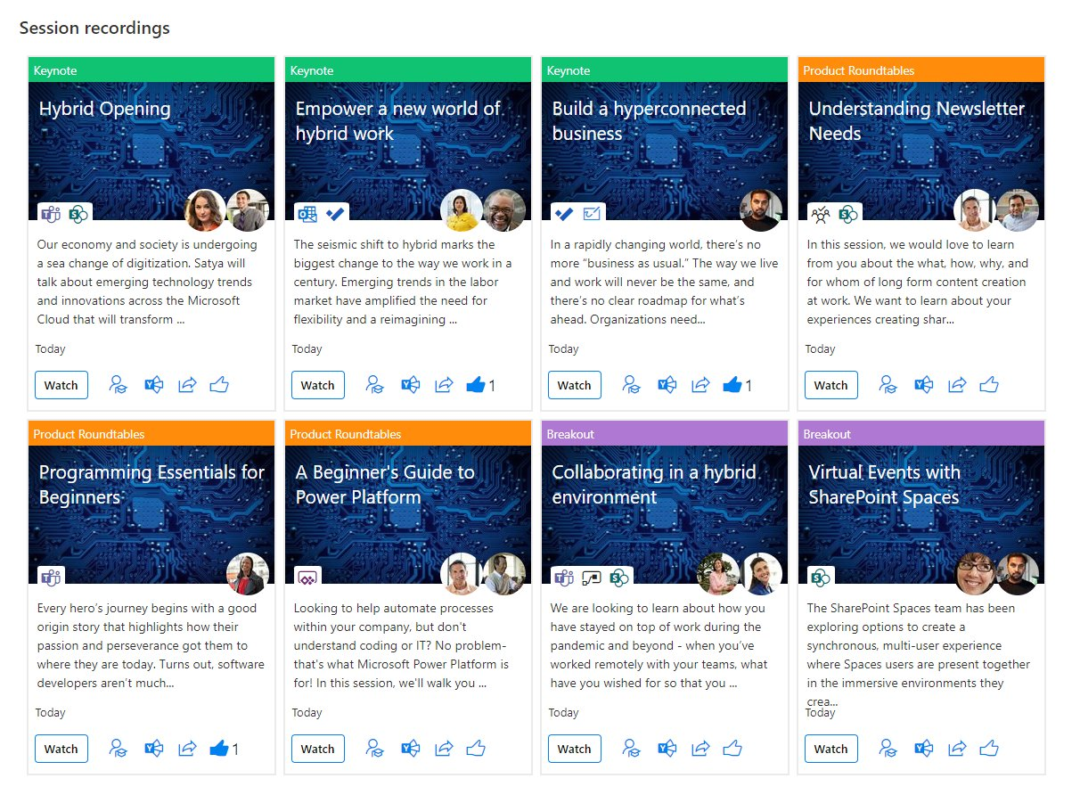Viewport: 1080px width, 803px height.
Task: Click Power Apps icon on Beginner's Guide card
Action: click(307, 578)
